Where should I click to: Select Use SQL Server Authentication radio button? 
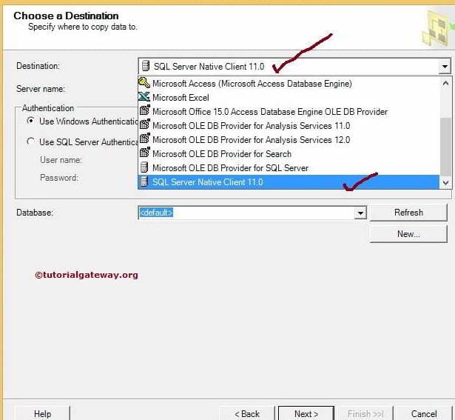coord(30,141)
